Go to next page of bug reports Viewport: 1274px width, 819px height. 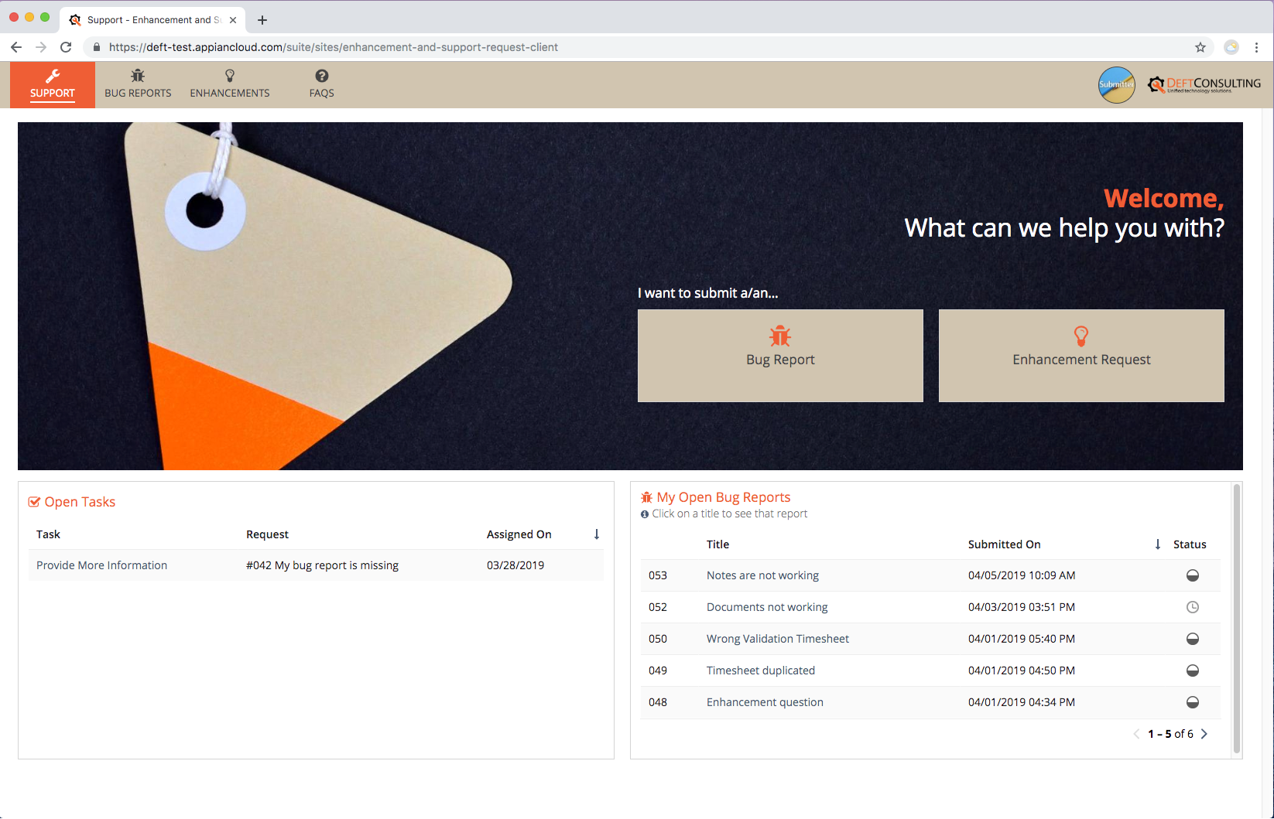point(1204,734)
